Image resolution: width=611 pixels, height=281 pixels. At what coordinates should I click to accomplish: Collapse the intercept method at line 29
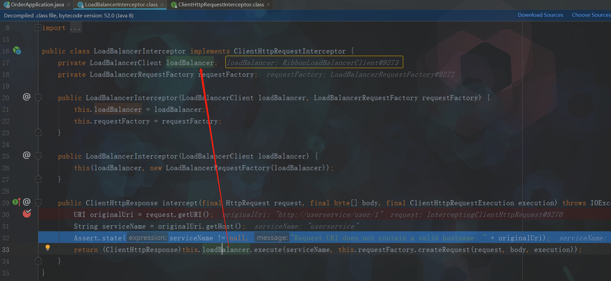[38, 203]
